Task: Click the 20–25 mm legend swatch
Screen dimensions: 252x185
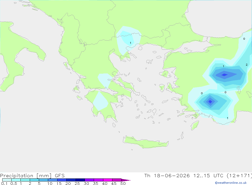Action: point(71,180)
